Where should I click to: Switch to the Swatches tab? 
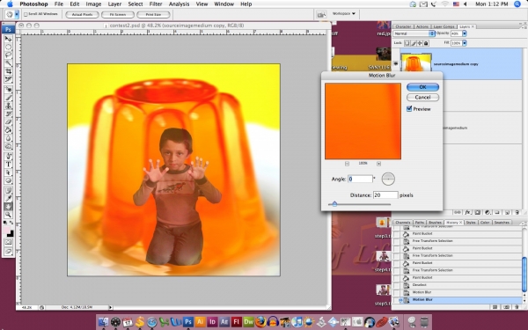coord(502,223)
